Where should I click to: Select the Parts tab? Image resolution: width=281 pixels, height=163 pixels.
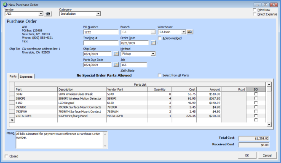pyautogui.click(x=13, y=76)
